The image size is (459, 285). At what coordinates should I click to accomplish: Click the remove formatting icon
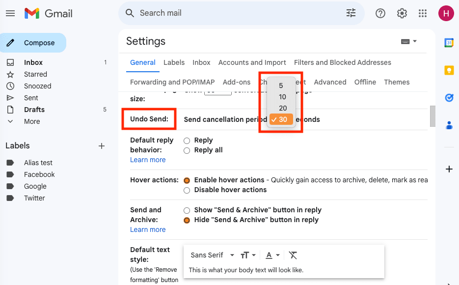[293, 255]
